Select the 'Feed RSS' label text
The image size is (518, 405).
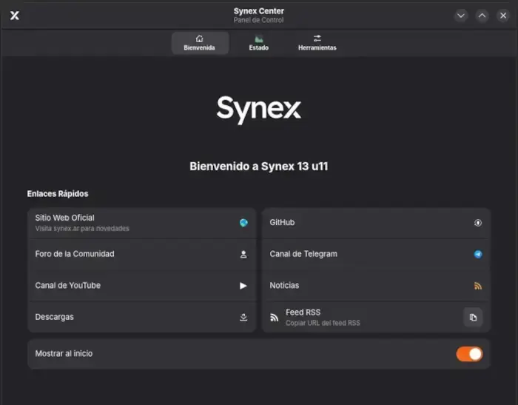click(x=303, y=312)
